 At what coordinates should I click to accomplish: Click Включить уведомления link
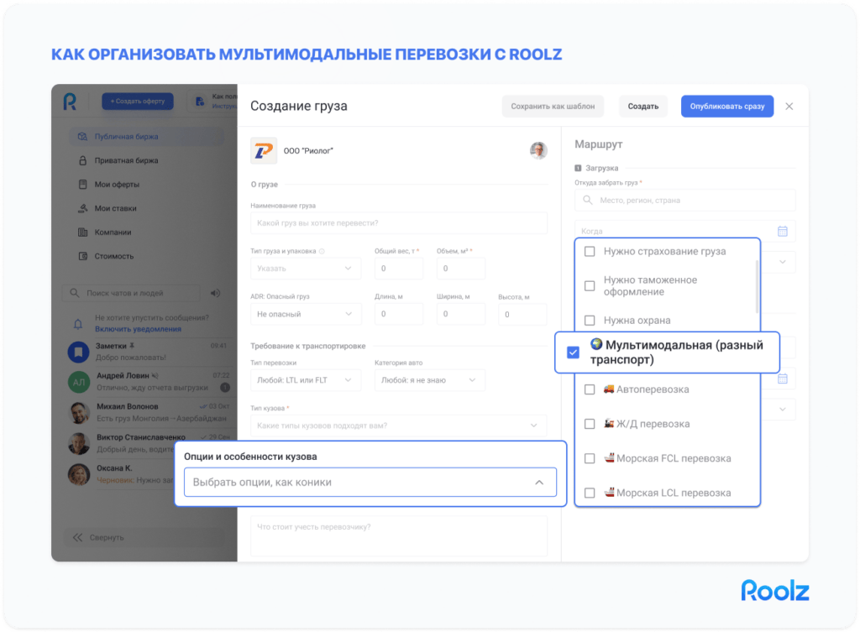pos(136,328)
